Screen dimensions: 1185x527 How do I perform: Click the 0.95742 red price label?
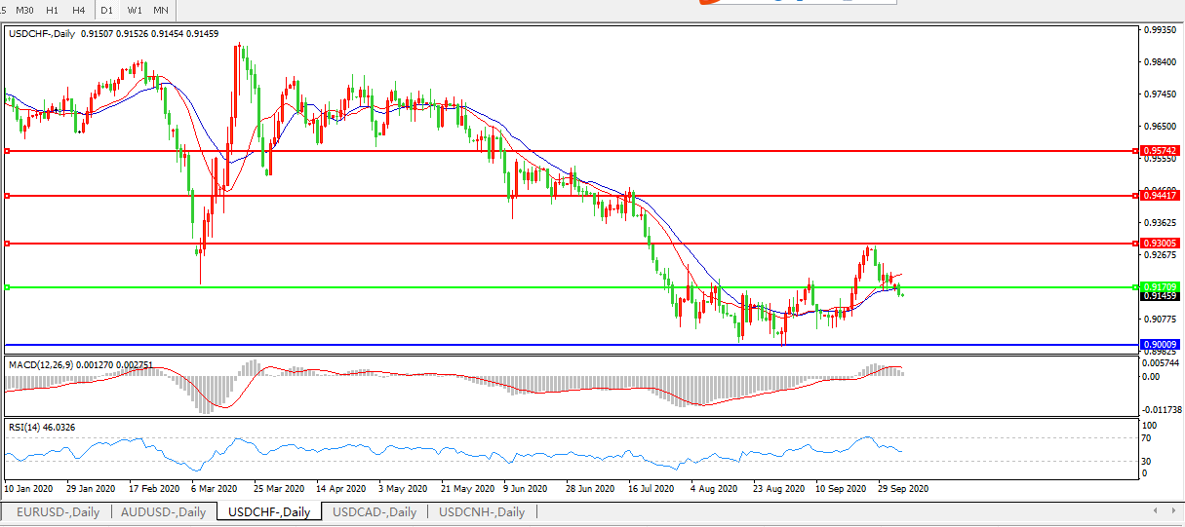(x=1160, y=151)
